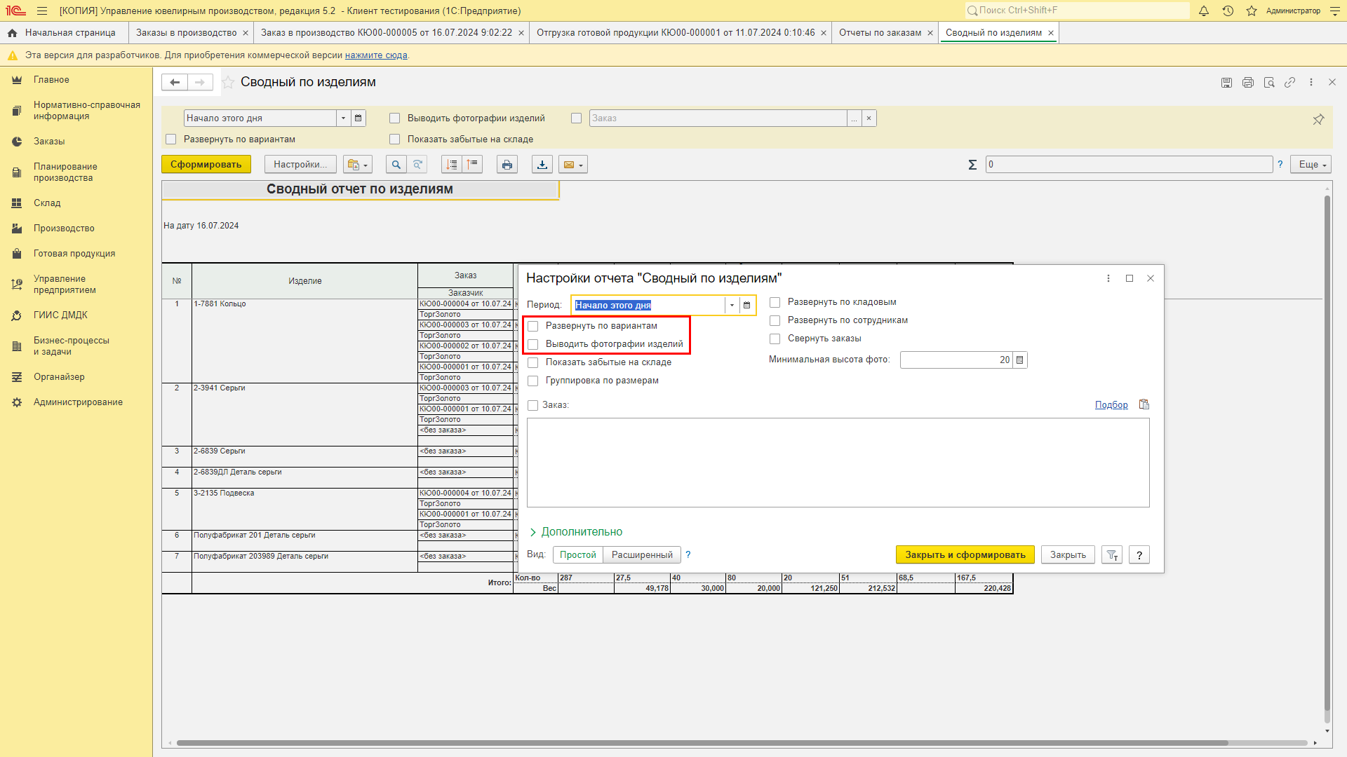Viewport: 1347px width, 757px height.
Task: Click 'Закрыть и сформировать' button
Action: [965, 555]
